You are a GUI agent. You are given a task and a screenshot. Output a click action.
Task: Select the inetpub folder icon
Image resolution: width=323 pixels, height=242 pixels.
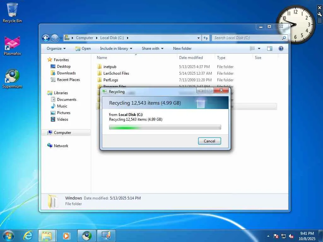tap(99, 67)
